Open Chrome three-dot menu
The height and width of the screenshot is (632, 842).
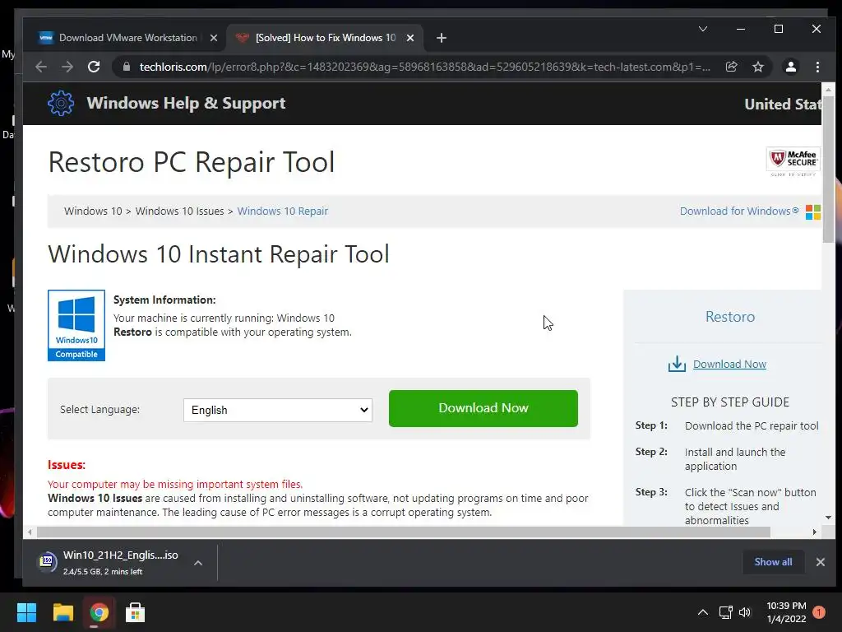pyautogui.click(x=817, y=67)
